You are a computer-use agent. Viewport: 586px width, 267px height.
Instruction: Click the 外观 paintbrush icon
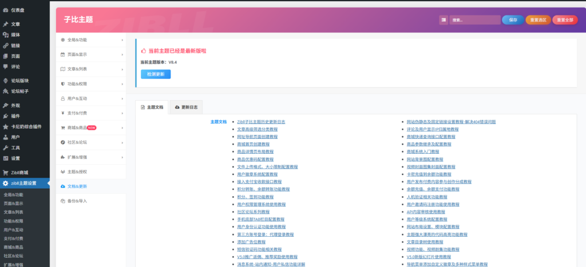tap(5, 105)
